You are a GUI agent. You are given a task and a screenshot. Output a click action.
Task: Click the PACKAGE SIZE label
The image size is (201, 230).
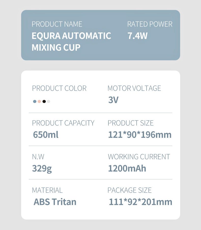click(x=130, y=190)
